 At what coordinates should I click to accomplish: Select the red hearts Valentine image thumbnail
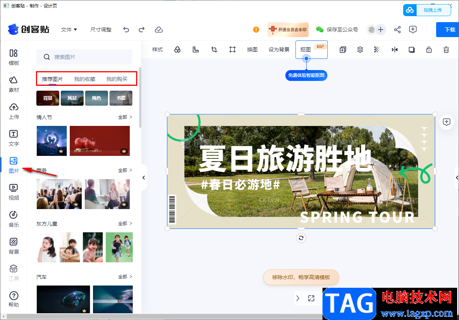[x=100, y=141]
